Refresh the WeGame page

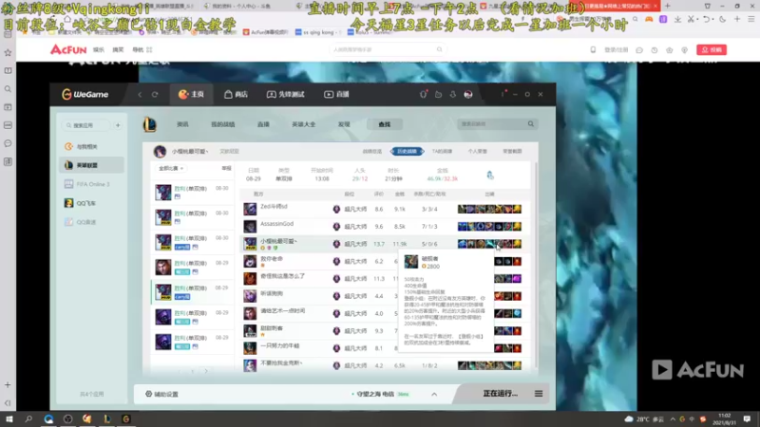[155, 94]
